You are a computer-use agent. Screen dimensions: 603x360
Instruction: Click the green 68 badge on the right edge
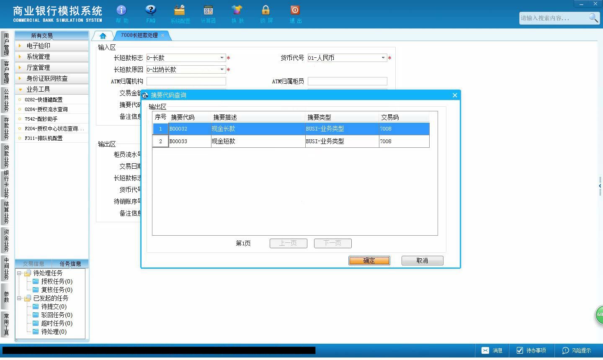click(x=599, y=314)
